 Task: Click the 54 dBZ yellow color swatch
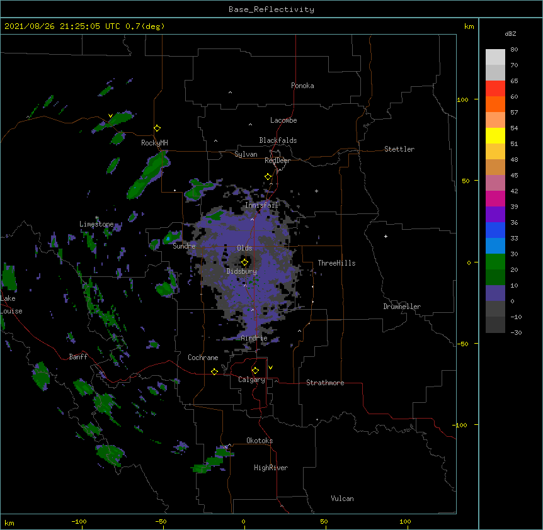[x=495, y=135]
